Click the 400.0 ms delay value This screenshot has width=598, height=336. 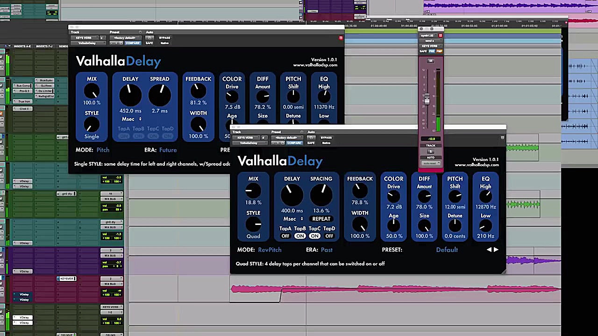pos(292,211)
